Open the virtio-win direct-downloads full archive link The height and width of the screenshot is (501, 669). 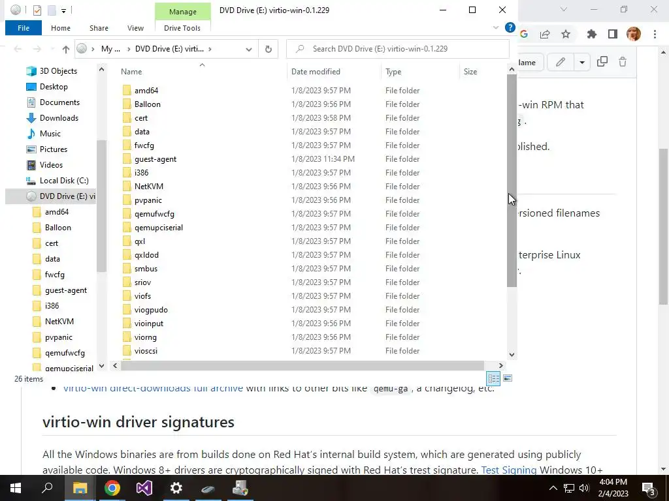coord(153,388)
